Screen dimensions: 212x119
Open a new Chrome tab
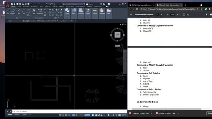pyautogui.click(x=185, y=5)
